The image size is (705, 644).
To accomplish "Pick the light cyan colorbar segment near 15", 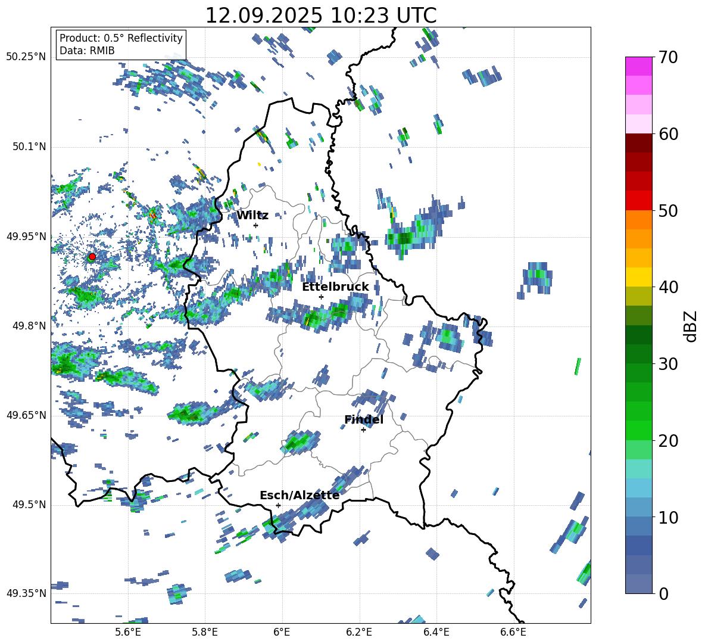I will click(x=638, y=469).
